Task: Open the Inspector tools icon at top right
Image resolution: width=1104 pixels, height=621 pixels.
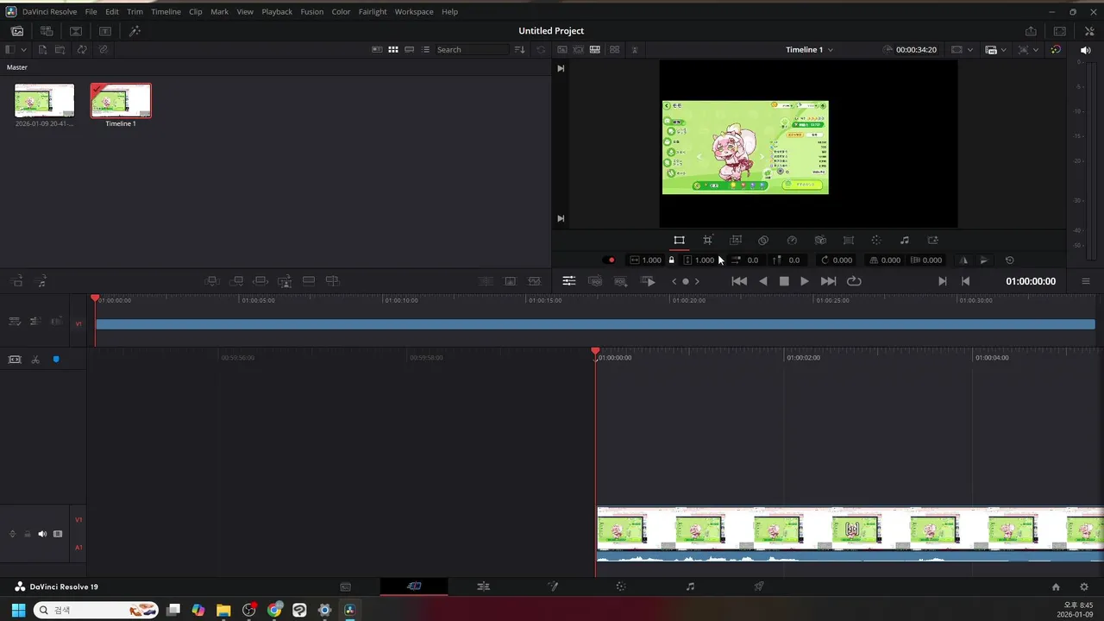Action: pos(1089,31)
